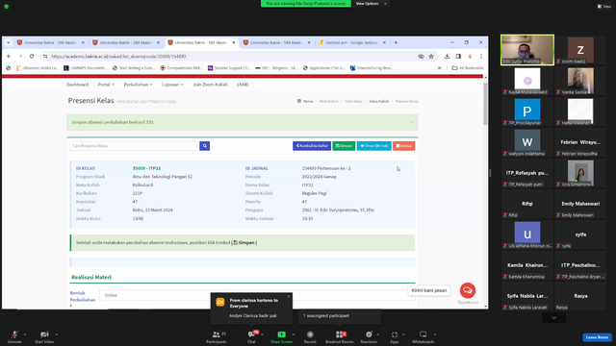Open the Kelas Kuliah breadcrumb link
This screenshot has height=346, width=616.
[378, 101]
